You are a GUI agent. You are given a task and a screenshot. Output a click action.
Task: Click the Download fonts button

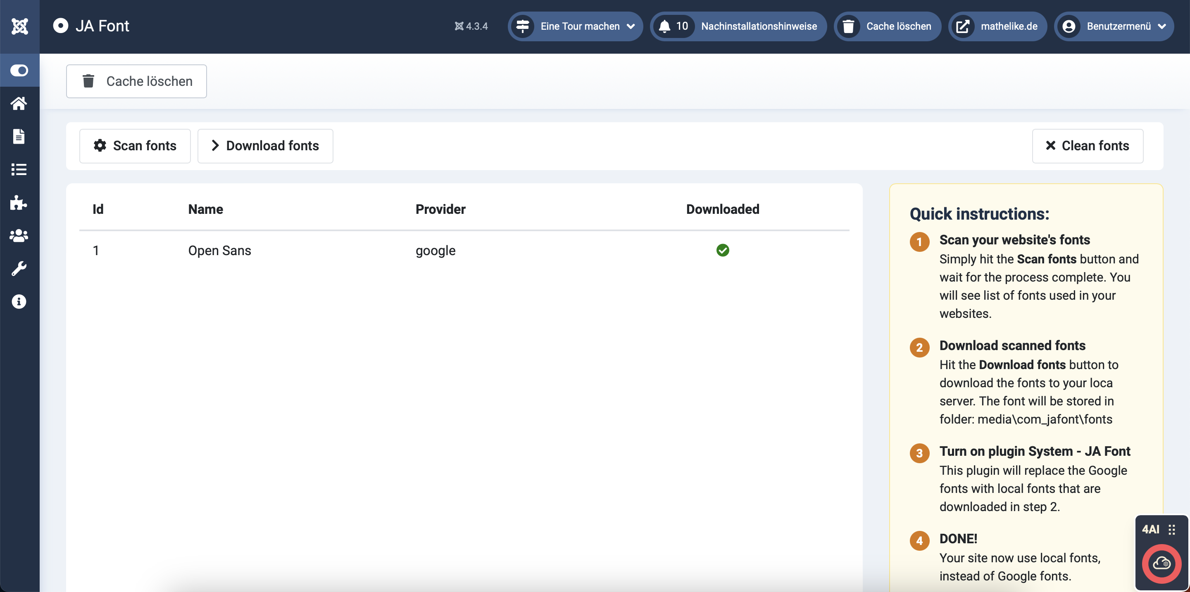point(265,146)
